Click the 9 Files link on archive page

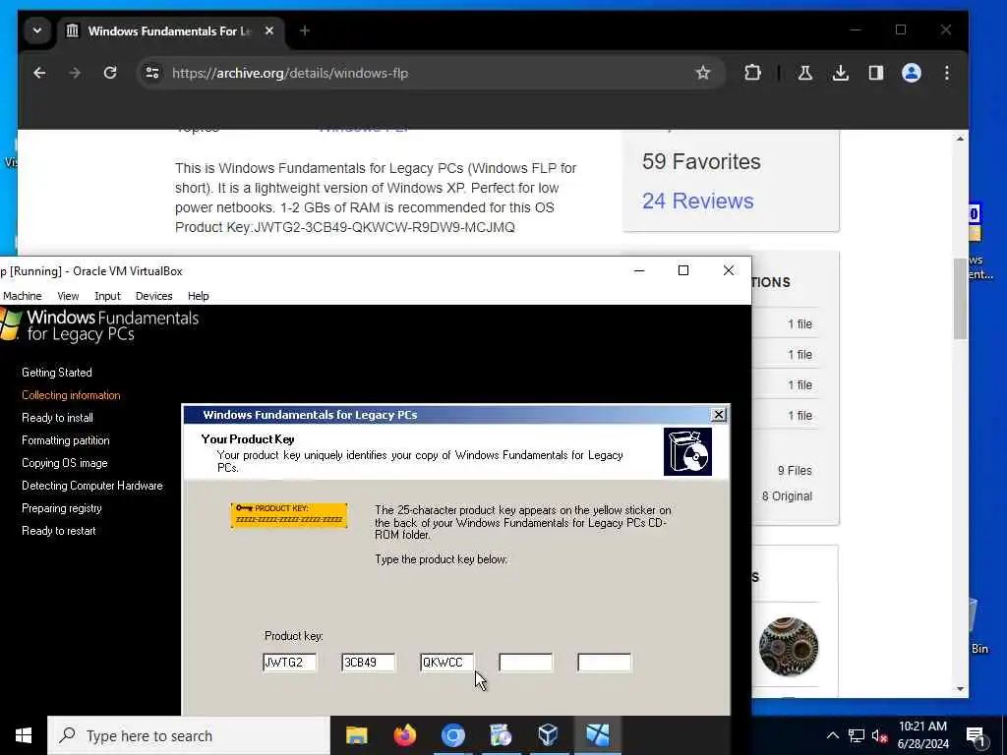click(x=795, y=471)
